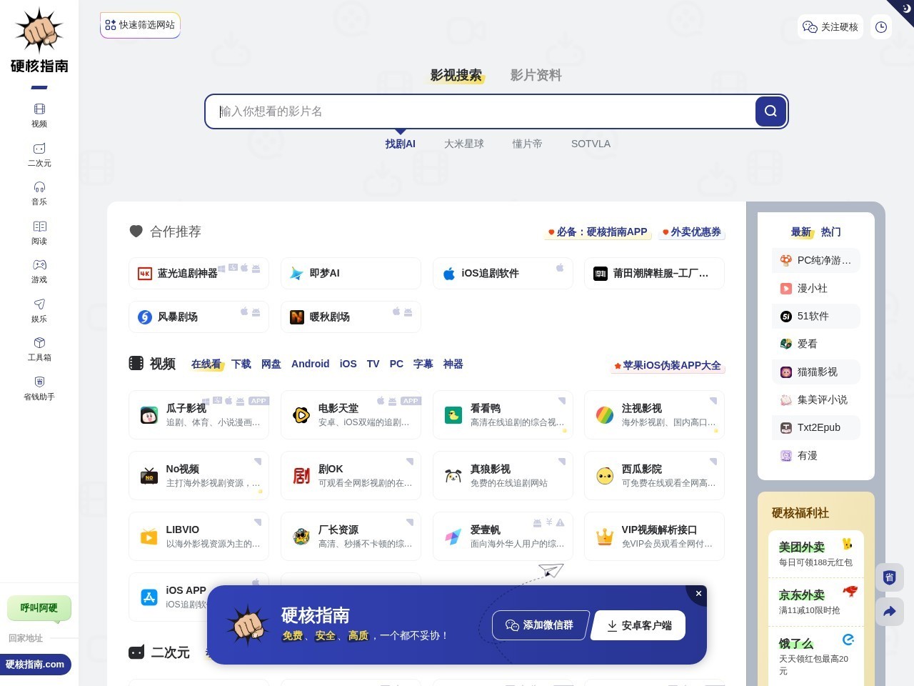Open 二次元 category in sidebar
Viewport: 914px width, 686px height.
39,155
